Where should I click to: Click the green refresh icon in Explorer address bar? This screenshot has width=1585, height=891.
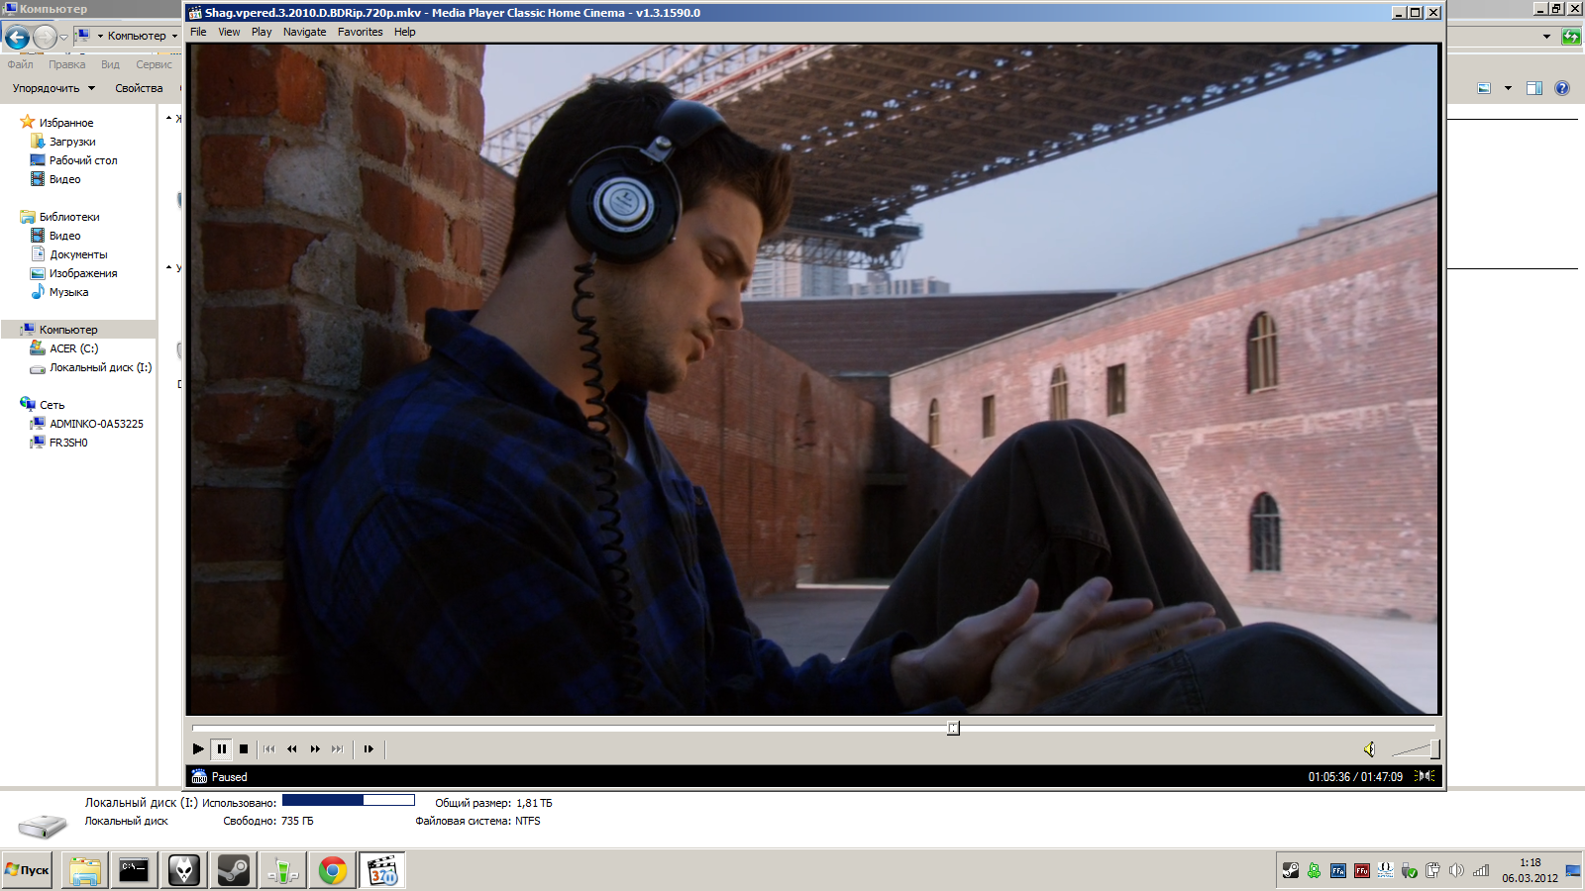[x=1571, y=37]
